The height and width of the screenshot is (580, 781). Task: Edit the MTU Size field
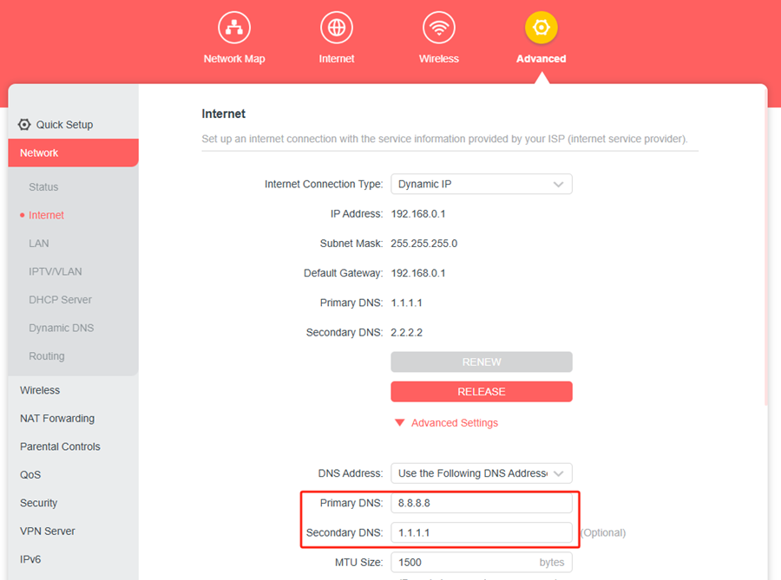click(464, 563)
